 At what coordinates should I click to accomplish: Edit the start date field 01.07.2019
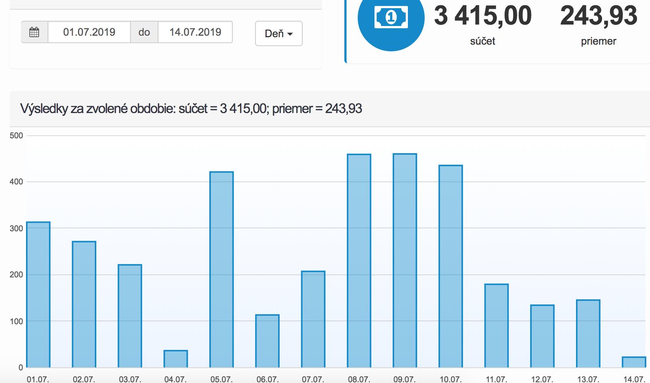pos(89,32)
